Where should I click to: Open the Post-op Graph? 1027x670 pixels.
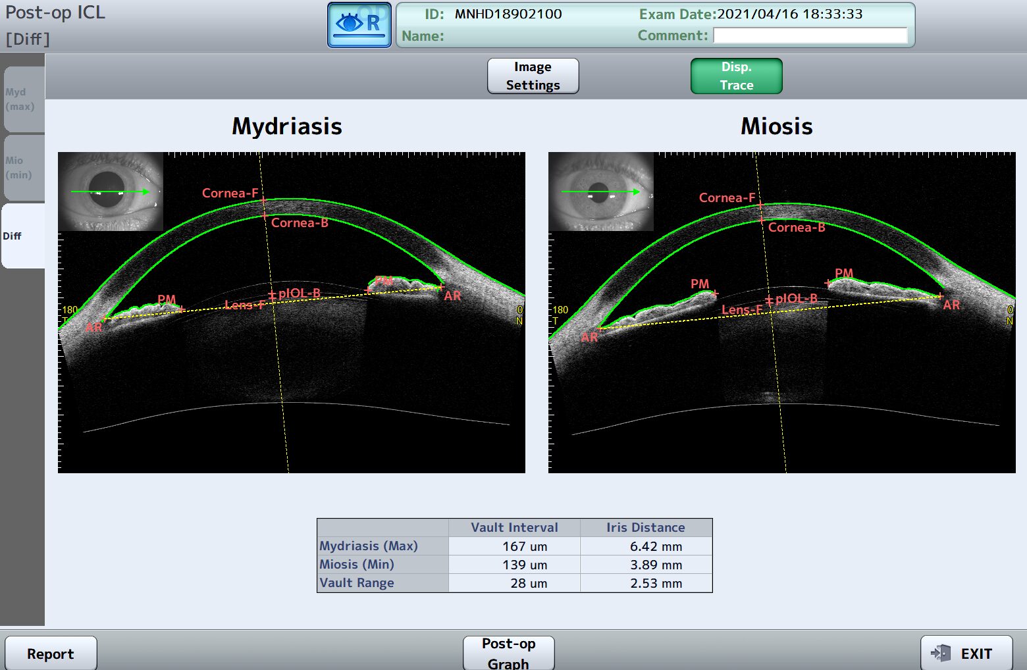pos(508,653)
